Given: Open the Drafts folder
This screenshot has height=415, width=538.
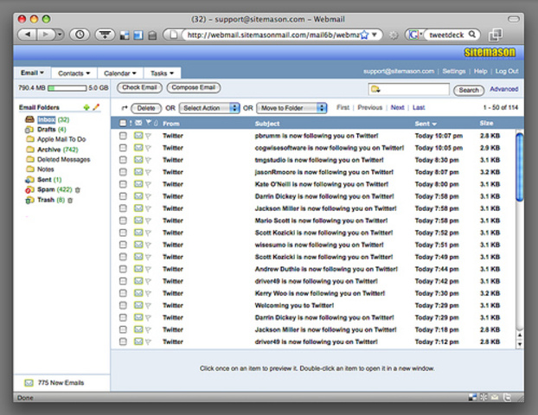Looking at the screenshot, I should click(46, 130).
